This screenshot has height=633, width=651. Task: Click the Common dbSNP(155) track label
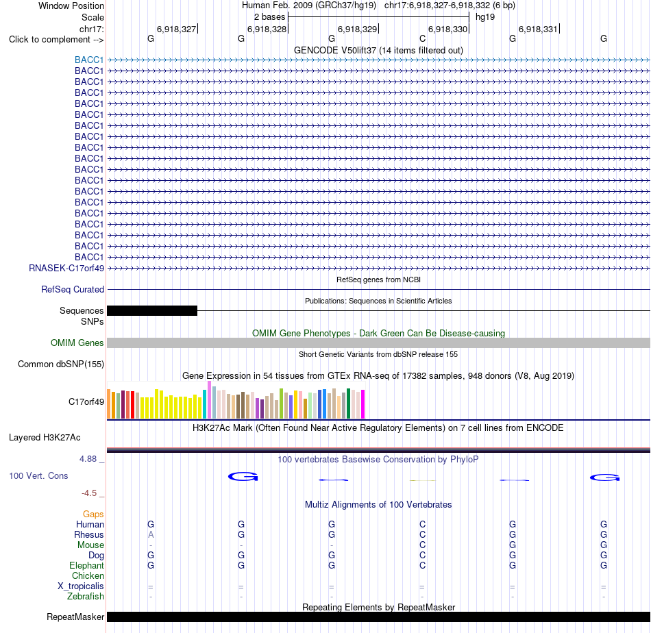coord(61,364)
